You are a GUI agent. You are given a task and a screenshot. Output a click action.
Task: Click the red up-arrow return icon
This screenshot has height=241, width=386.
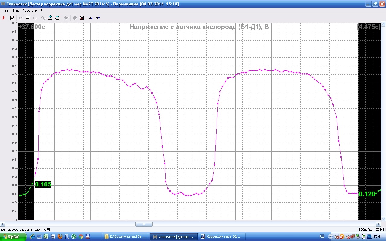coord(4,18)
